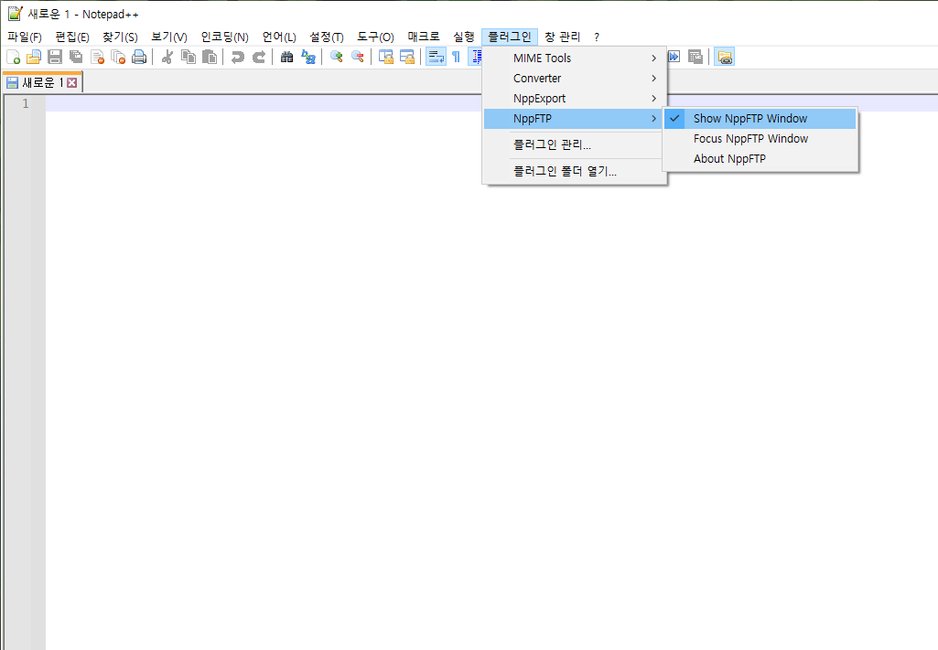Click into the editor on line 1

[491, 103]
